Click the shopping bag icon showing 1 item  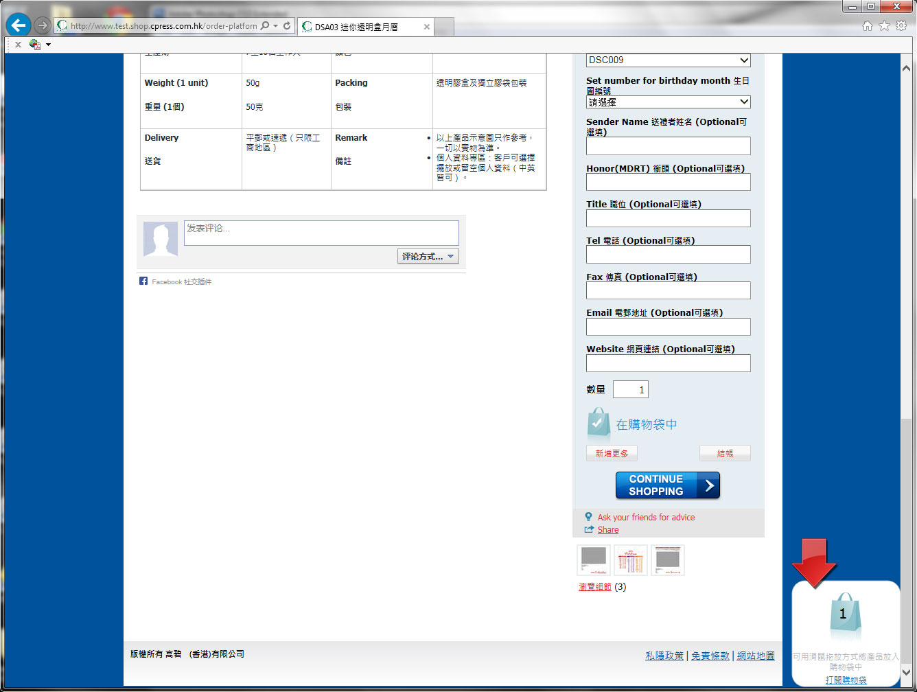pyautogui.click(x=844, y=614)
